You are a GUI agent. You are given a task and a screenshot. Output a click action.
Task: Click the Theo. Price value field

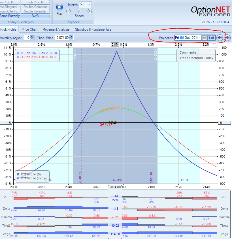(62, 38)
